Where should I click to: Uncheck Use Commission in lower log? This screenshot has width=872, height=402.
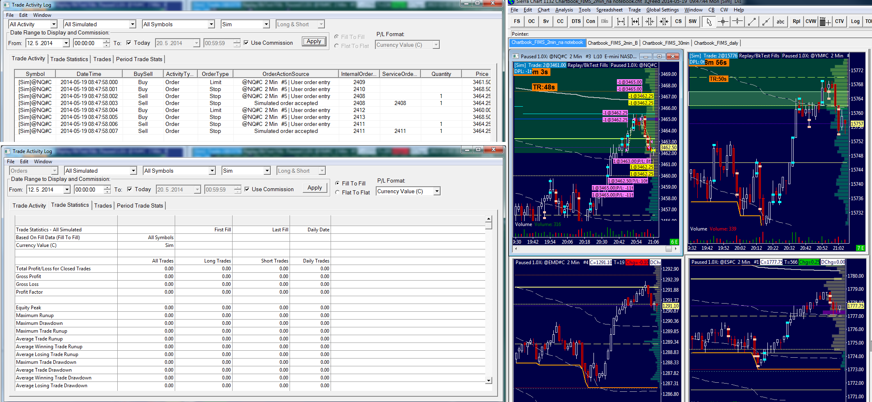click(247, 189)
